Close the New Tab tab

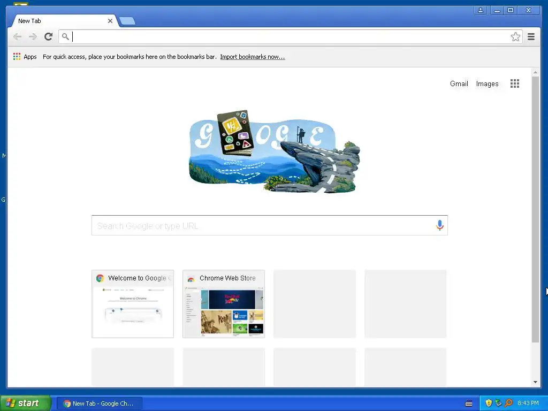110,21
